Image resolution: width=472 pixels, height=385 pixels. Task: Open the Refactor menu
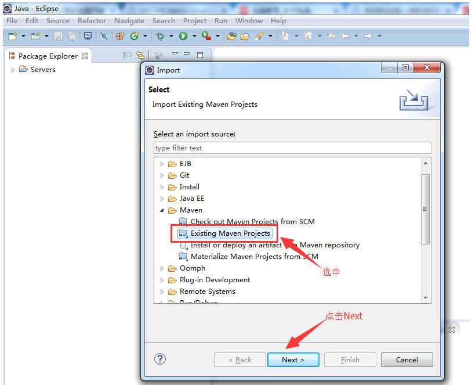(92, 20)
